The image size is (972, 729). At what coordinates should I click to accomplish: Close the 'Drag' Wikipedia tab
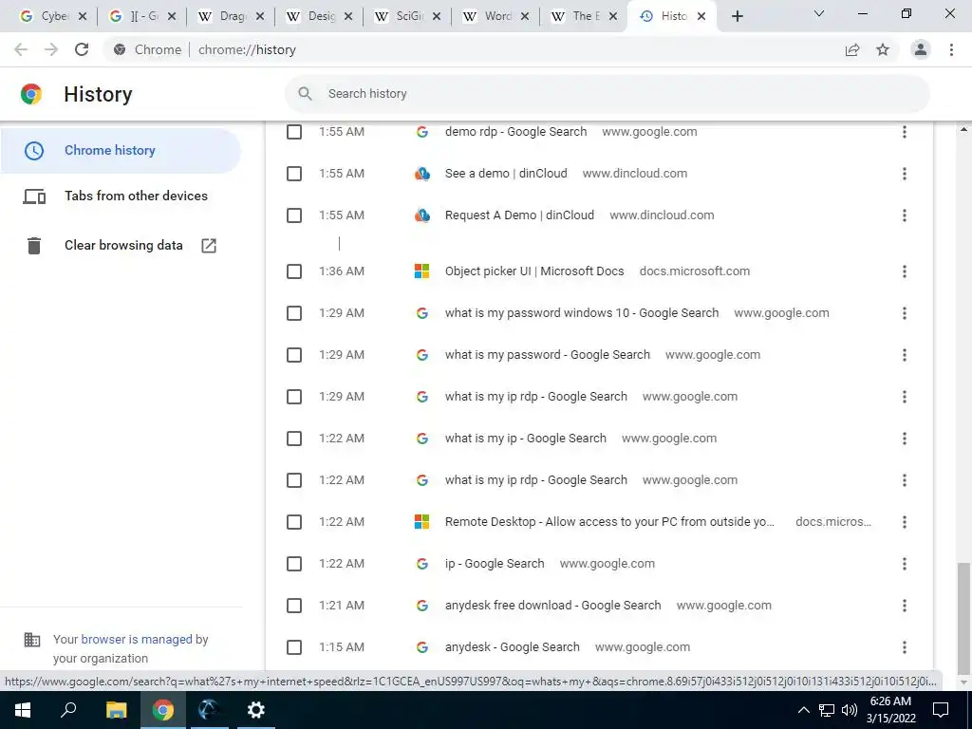(260, 17)
